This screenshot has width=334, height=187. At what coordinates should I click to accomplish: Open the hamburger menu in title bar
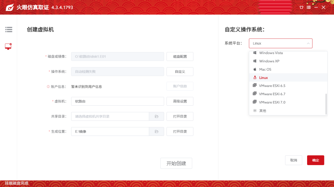(309, 7)
